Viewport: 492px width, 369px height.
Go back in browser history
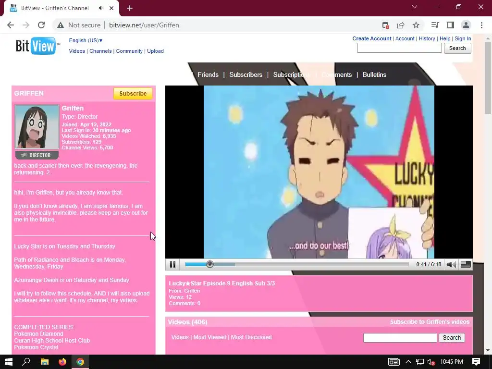pos(11,25)
